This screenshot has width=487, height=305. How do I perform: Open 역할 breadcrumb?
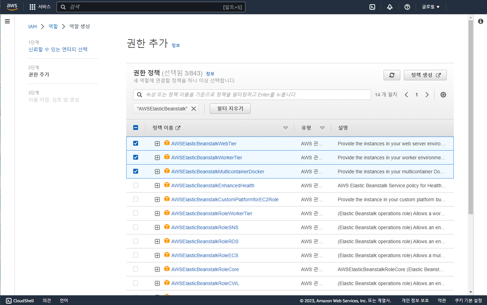click(x=53, y=27)
